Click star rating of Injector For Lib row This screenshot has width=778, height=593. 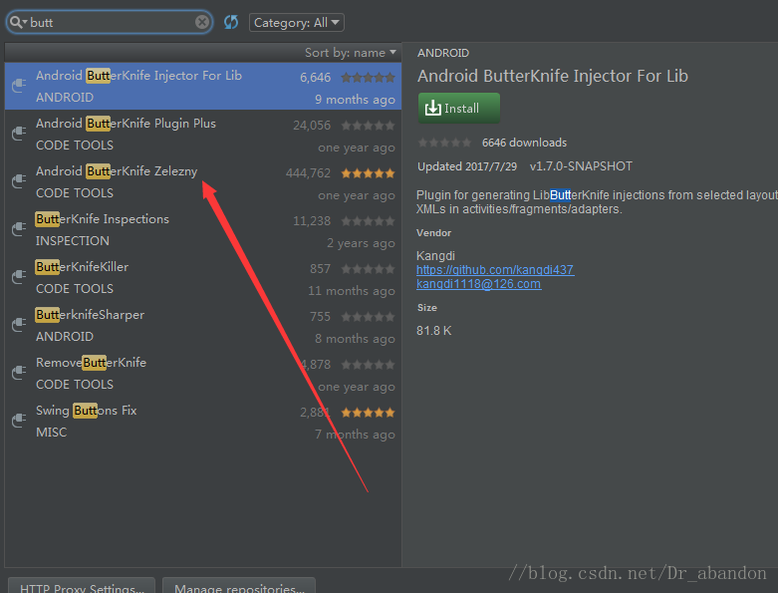[368, 78]
